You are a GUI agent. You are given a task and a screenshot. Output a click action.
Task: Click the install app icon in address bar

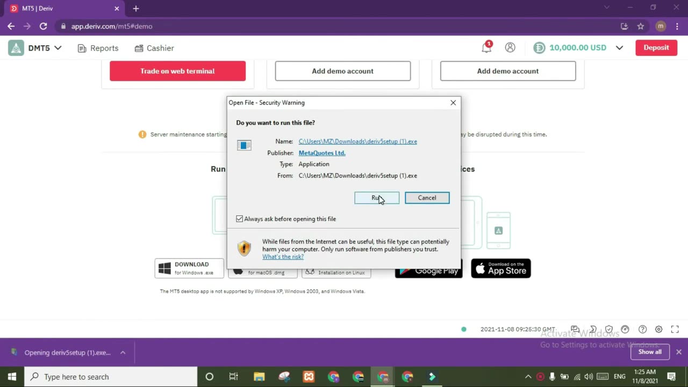(x=624, y=26)
